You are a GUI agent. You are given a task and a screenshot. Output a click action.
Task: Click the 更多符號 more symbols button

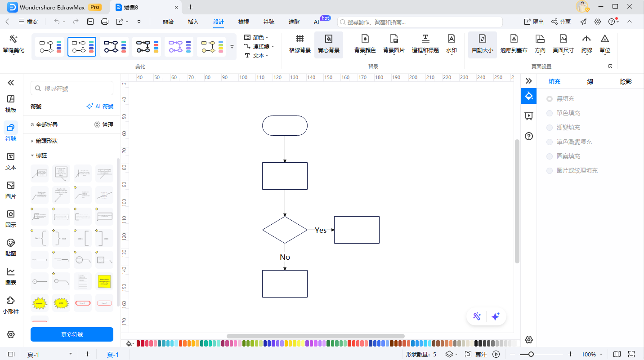72,334
